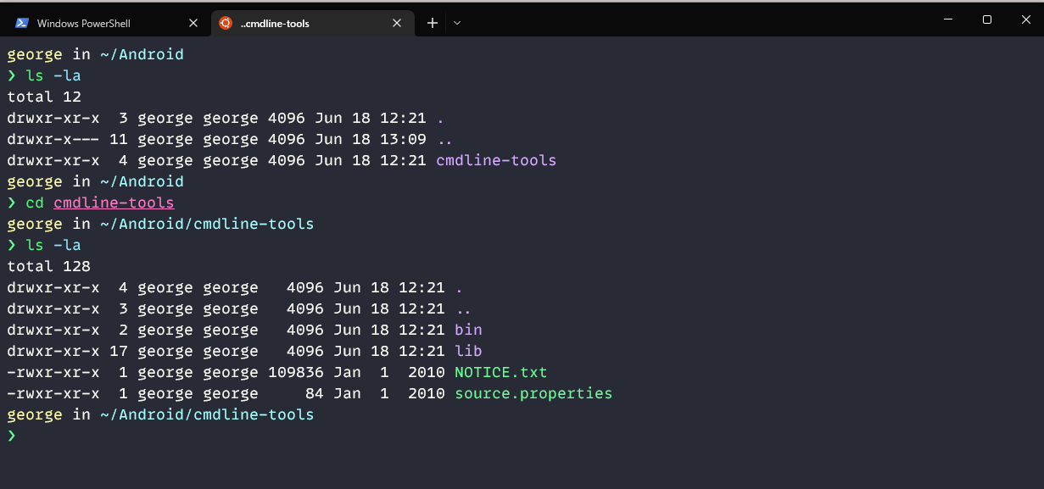Close the Windows PowerShell tab
Screen dimensions: 1044x489
(193, 24)
